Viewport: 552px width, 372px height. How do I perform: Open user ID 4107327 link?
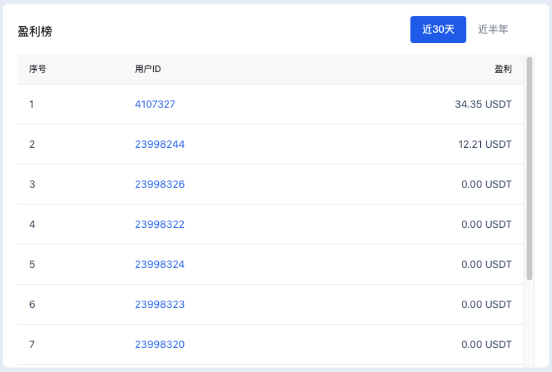(155, 104)
